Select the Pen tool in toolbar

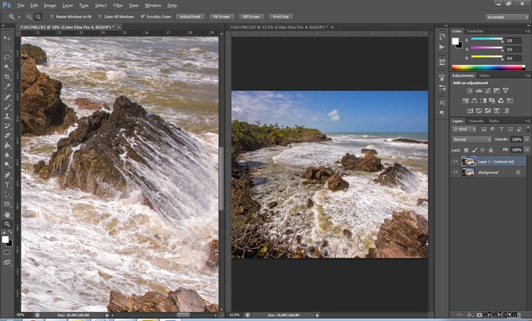coord(7,175)
